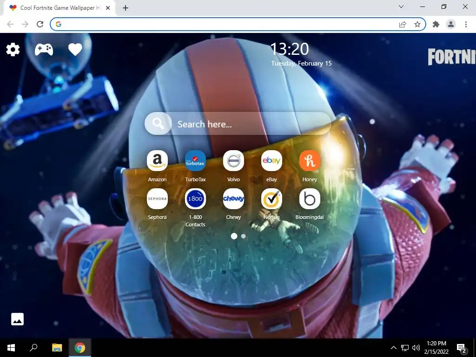This screenshot has height=357, width=476.
Task: Click the Tuesday, February 15 date
Action: click(301, 63)
